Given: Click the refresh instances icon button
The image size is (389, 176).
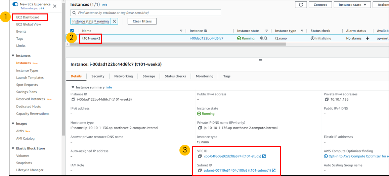Looking at the screenshot, I should coord(301,5).
